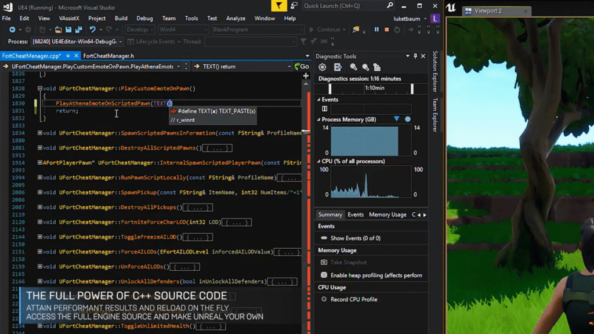Toggle the blue triangle GC marker in Process Memory
The width and height of the screenshot is (594, 334).
(397, 119)
